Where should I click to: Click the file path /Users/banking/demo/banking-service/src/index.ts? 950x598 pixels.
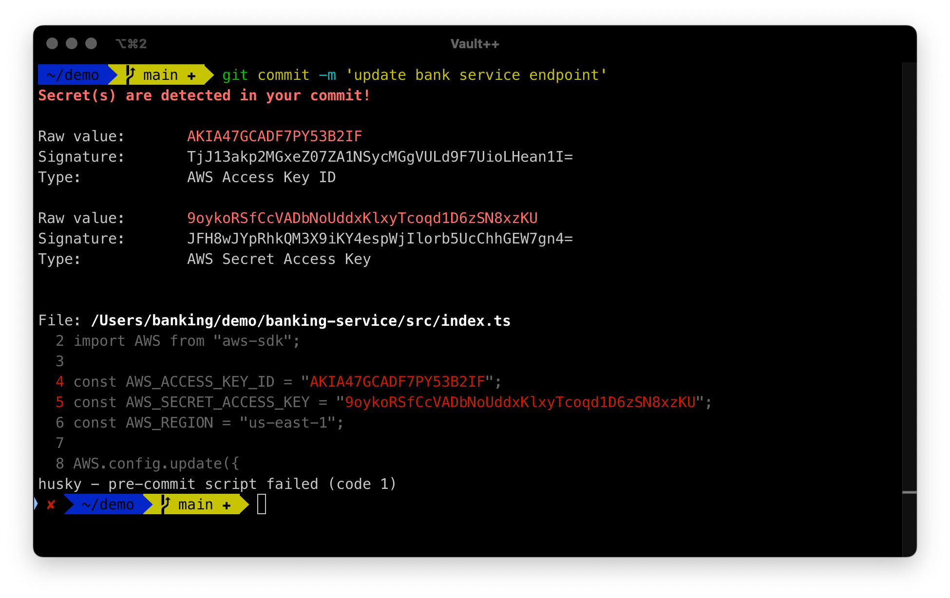(301, 320)
